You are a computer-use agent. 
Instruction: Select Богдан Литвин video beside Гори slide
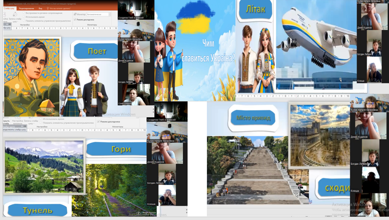pos(167,174)
